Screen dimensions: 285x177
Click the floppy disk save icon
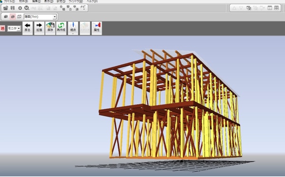tap(12, 8)
